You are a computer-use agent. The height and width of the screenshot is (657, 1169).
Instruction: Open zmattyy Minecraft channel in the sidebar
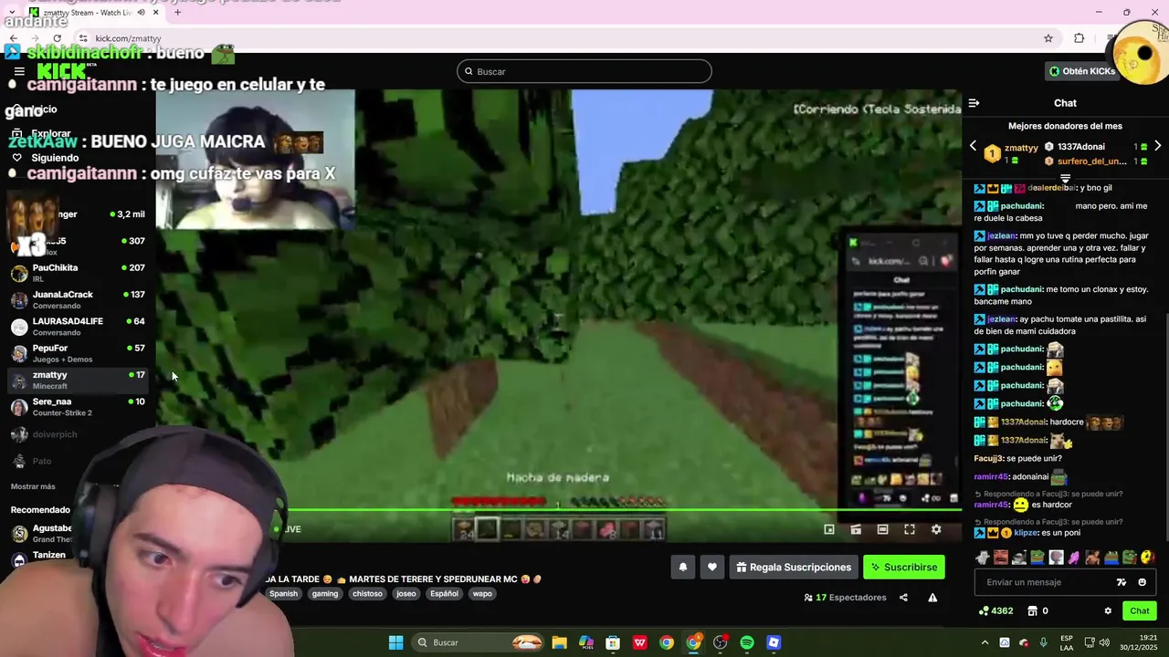[78, 380]
